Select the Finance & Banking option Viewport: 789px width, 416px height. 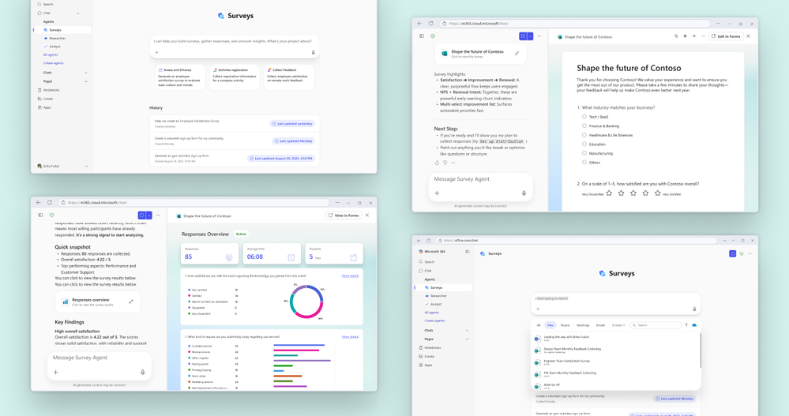coord(584,126)
